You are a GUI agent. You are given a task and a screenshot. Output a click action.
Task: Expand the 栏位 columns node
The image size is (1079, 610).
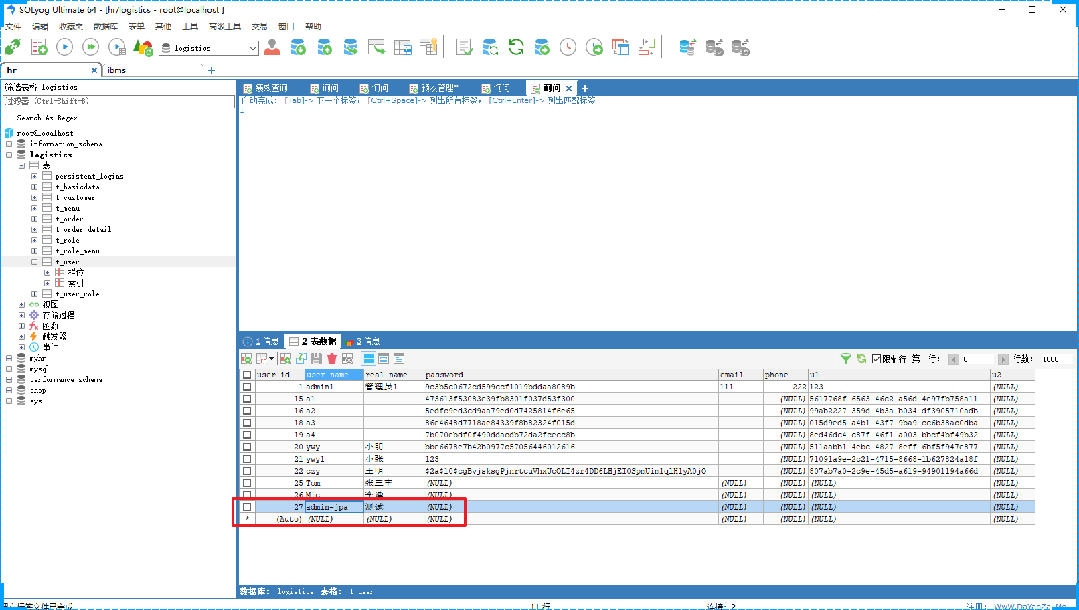tap(47, 272)
